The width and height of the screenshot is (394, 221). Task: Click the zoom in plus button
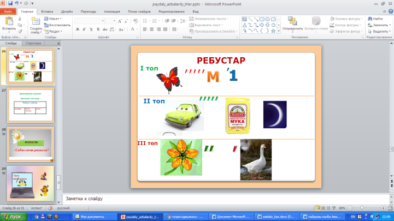point(383,208)
